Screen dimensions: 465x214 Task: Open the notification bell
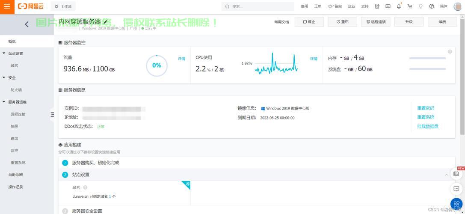click(399, 6)
